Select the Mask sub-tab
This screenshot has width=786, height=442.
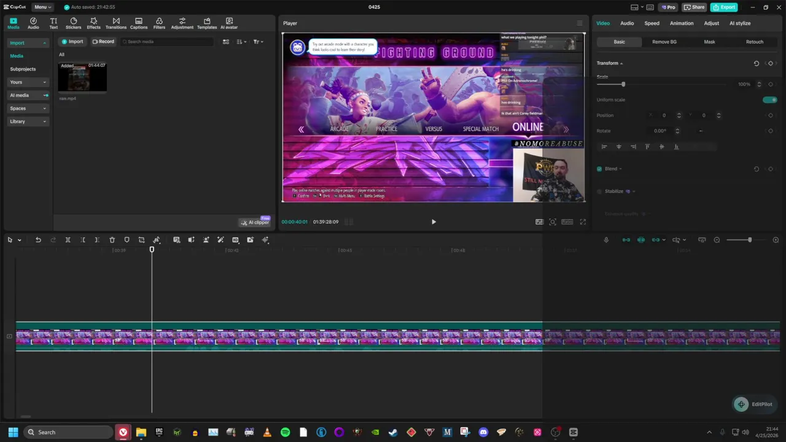point(709,42)
